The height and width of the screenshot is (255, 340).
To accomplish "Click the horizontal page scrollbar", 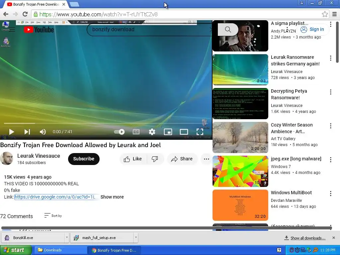I will coord(167,228).
